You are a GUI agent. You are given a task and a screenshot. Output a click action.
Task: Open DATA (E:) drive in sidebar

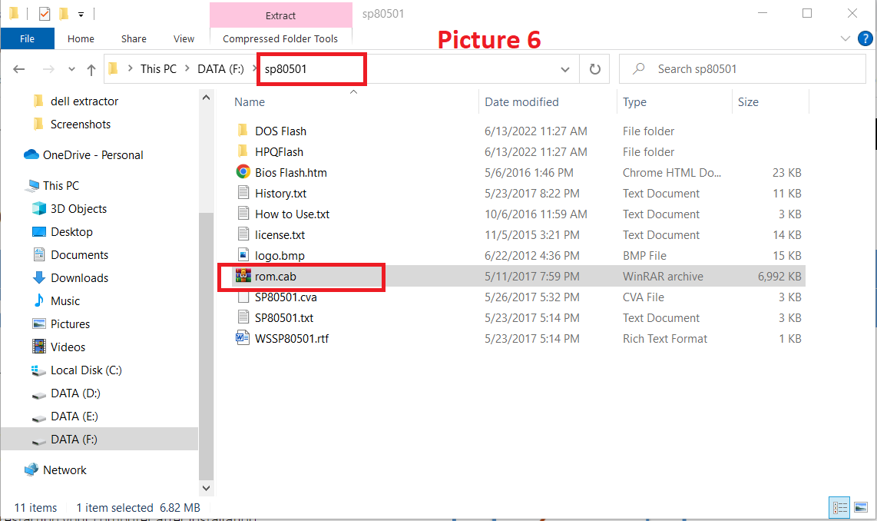coord(65,416)
